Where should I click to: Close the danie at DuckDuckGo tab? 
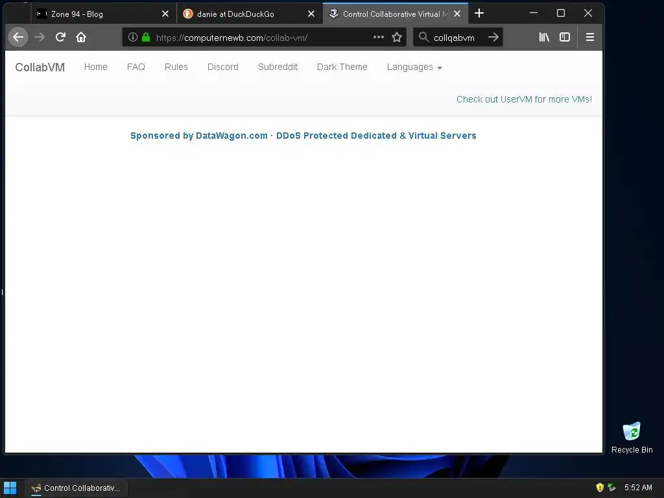pyautogui.click(x=311, y=14)
